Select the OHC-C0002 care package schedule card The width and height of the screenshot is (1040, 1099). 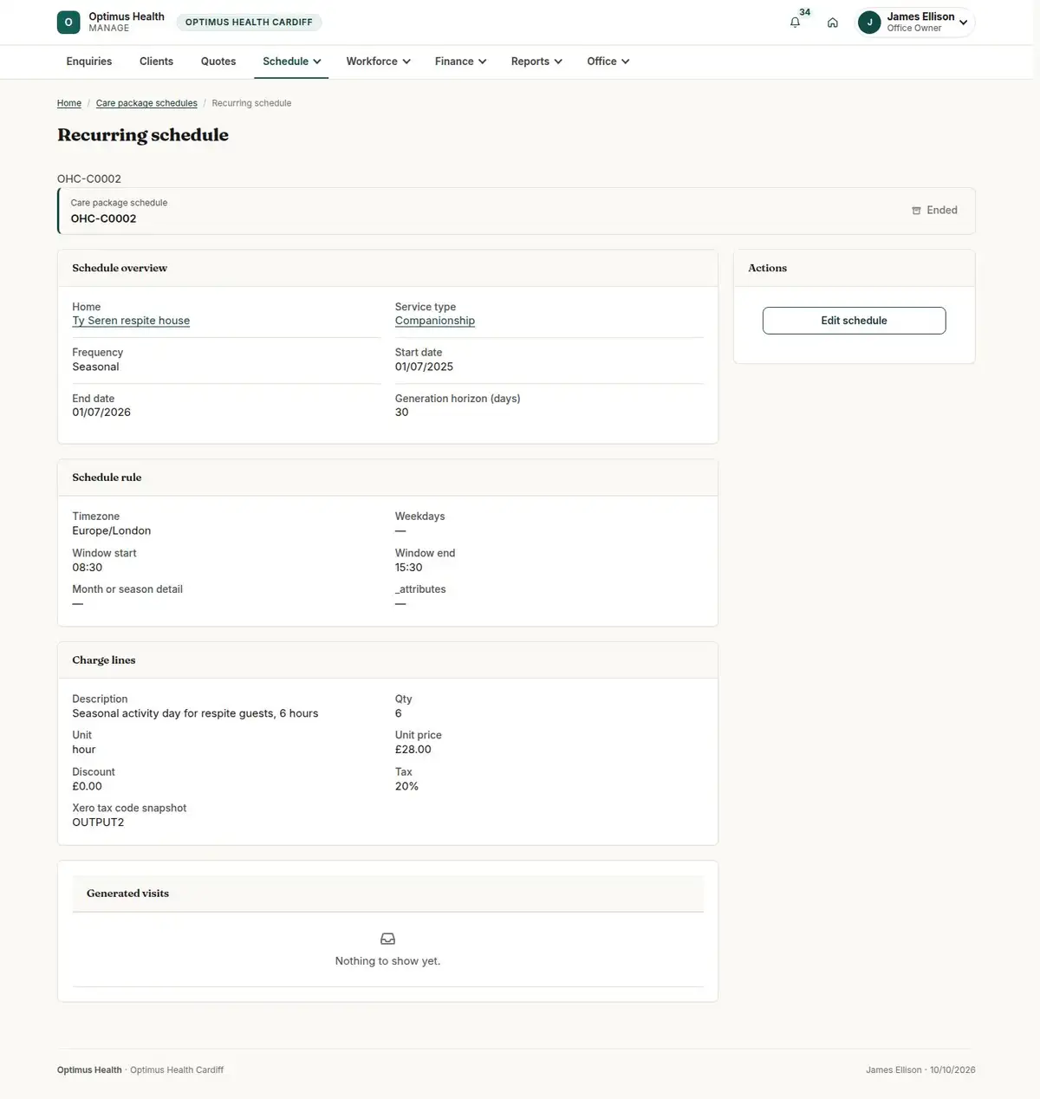pyautogui.click(x=516, y=211)
